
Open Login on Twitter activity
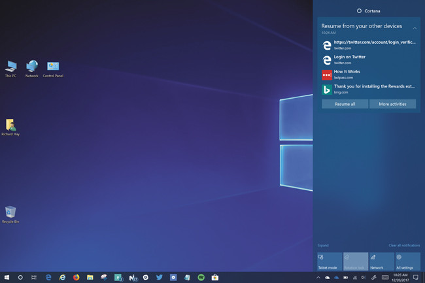pyautogui.click(x=369, y=59)
